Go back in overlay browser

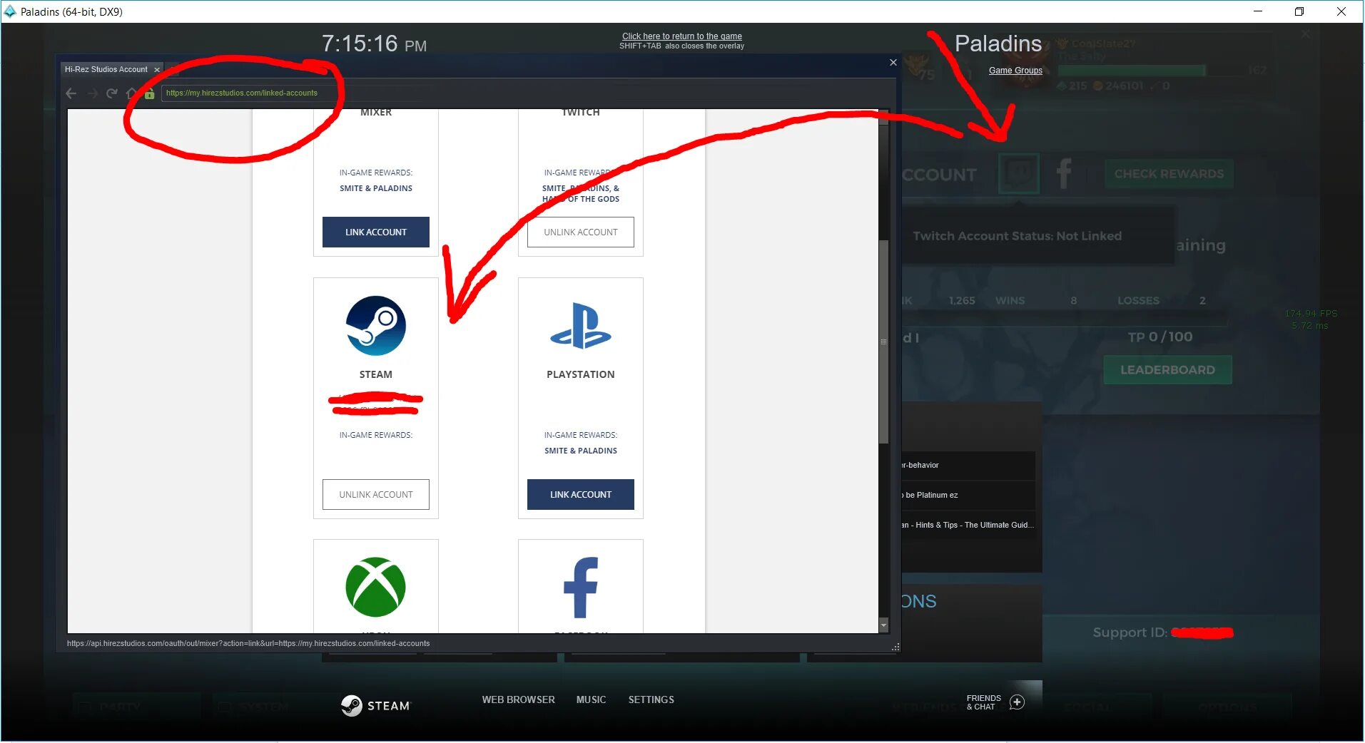pos(71,93)
